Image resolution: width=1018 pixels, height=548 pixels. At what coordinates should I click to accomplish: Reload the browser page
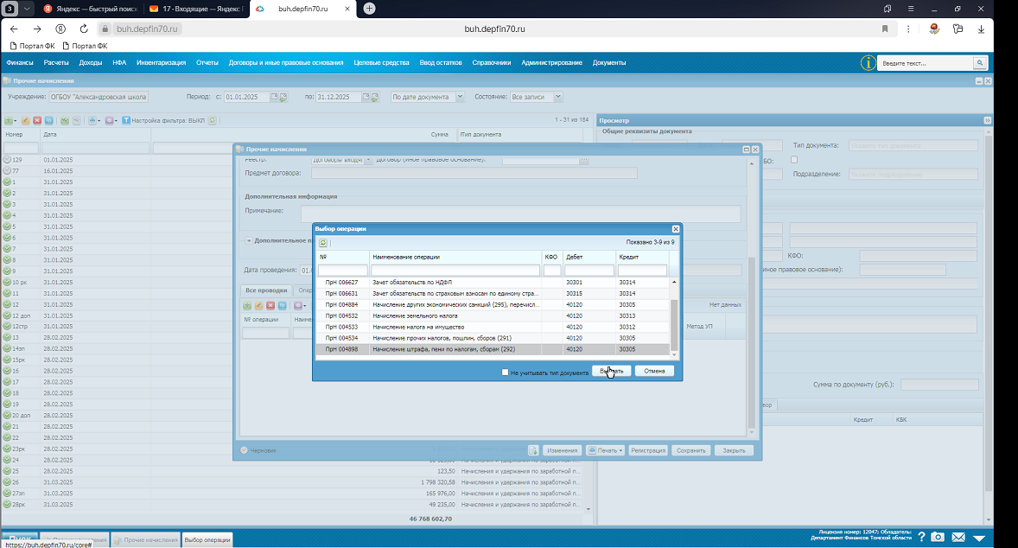pyautogui.click(x=84, y=29)
